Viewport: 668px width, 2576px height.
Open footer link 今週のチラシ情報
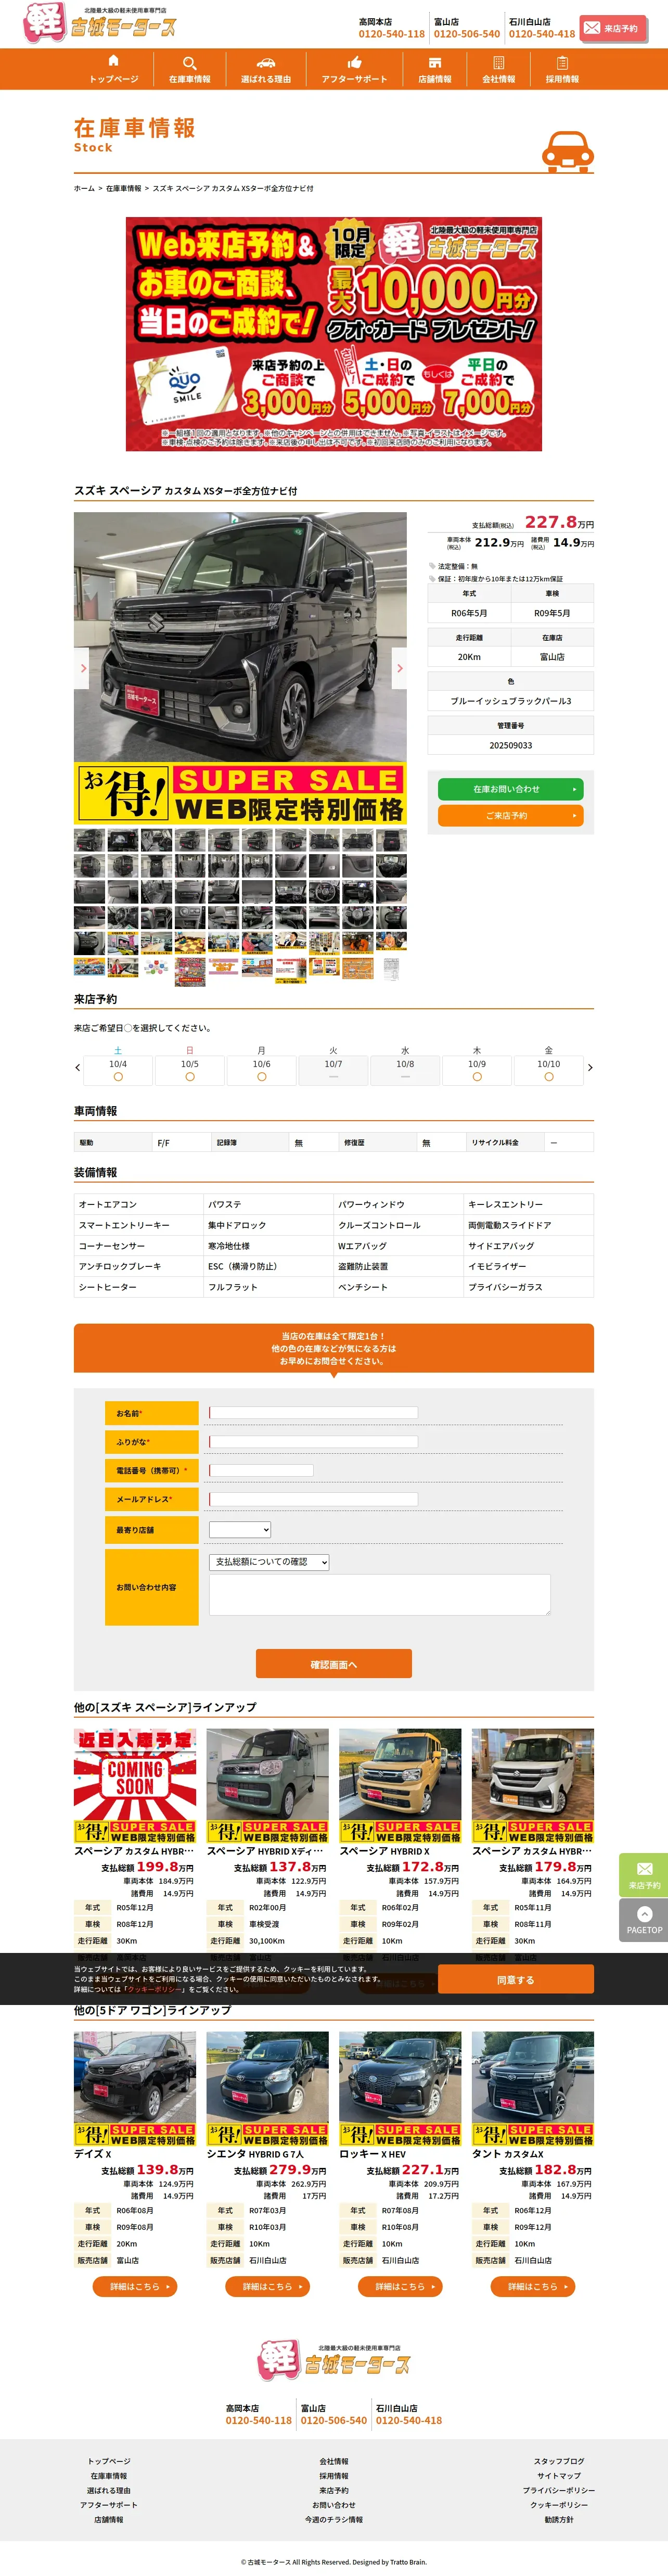[x=334, y=2520]
